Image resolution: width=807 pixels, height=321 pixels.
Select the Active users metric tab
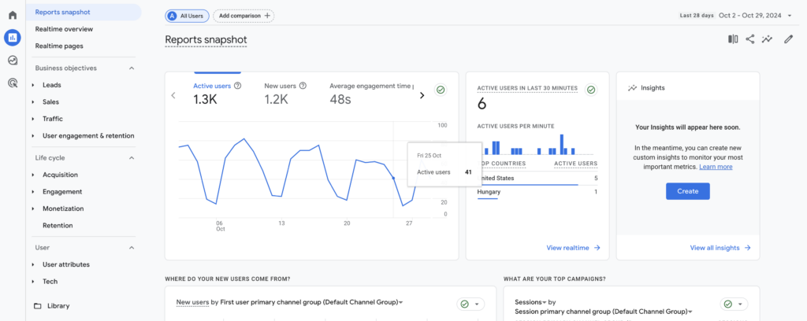click(x=218, y=93)
